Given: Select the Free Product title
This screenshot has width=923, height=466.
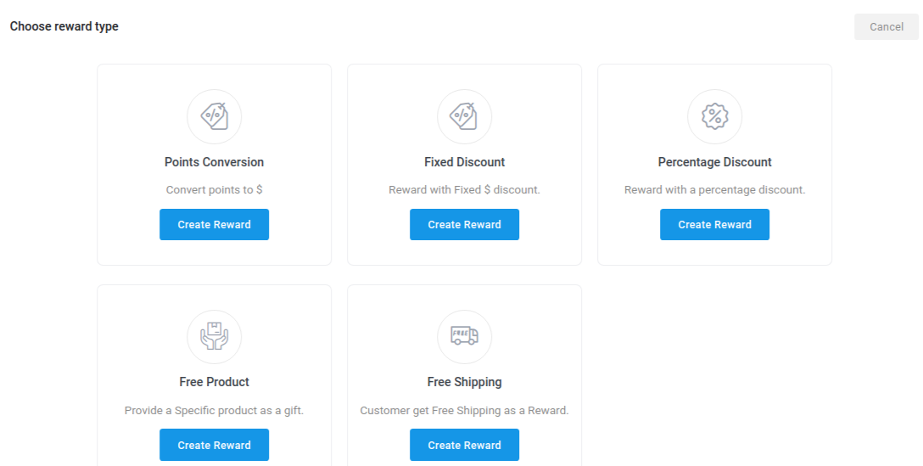Looking at the screenshot, I should 215,382.
